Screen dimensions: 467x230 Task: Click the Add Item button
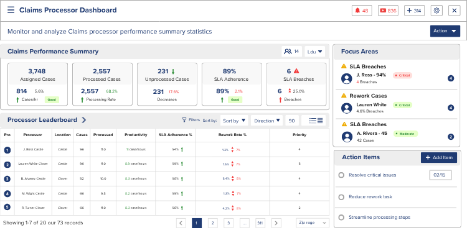(439, 157)
